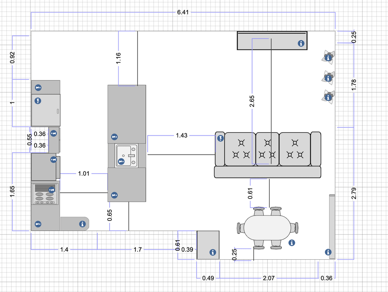The height and width of the screenshot is (292, 388).
Task: Select the 2.79 dimension label
Action: pyautogui.click(x=354, y=193)
